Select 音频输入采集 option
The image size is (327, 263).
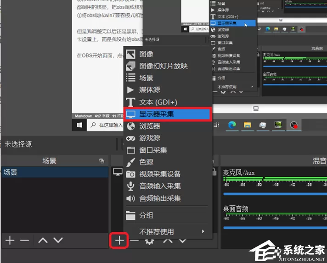pos(168,186)
